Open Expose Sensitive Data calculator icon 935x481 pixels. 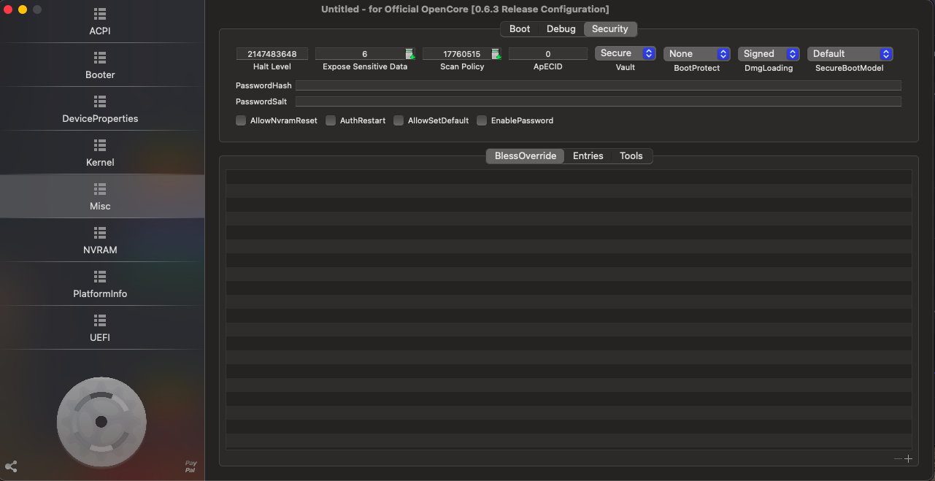[410, 54]
